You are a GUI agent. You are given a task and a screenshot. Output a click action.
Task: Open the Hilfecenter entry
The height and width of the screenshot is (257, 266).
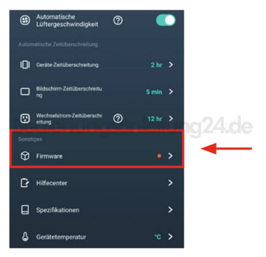click(97, 183)
